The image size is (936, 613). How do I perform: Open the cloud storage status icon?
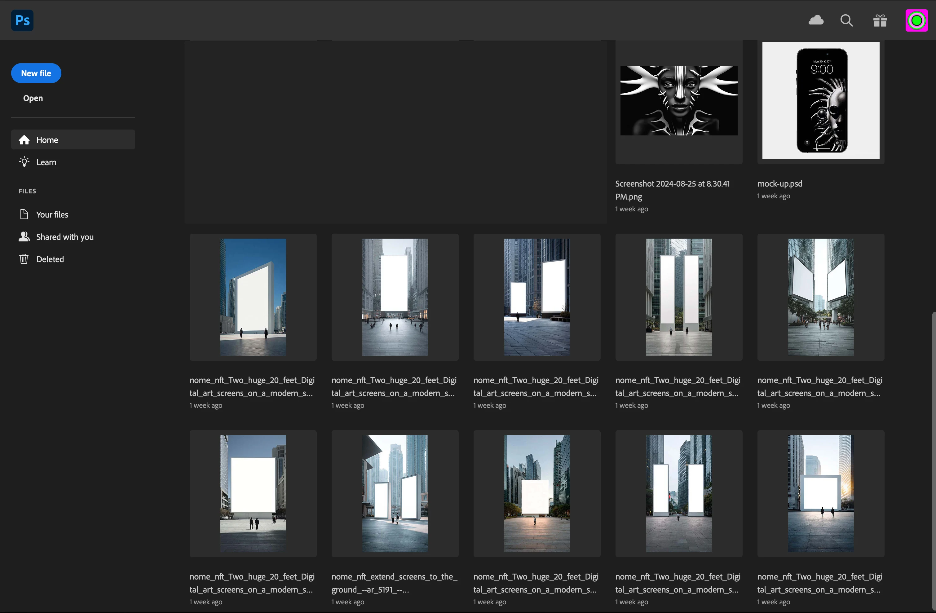coord(816,20)
